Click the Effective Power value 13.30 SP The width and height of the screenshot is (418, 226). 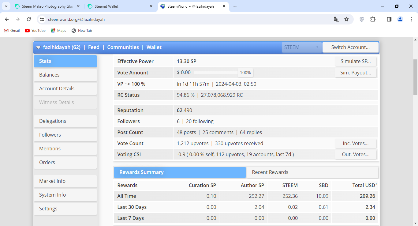click(187, 61)
